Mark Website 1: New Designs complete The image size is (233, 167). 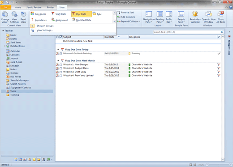point(60,64)
